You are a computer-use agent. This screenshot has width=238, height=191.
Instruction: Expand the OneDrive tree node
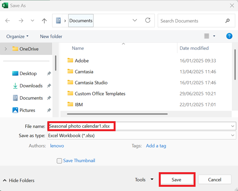point(6,49)
